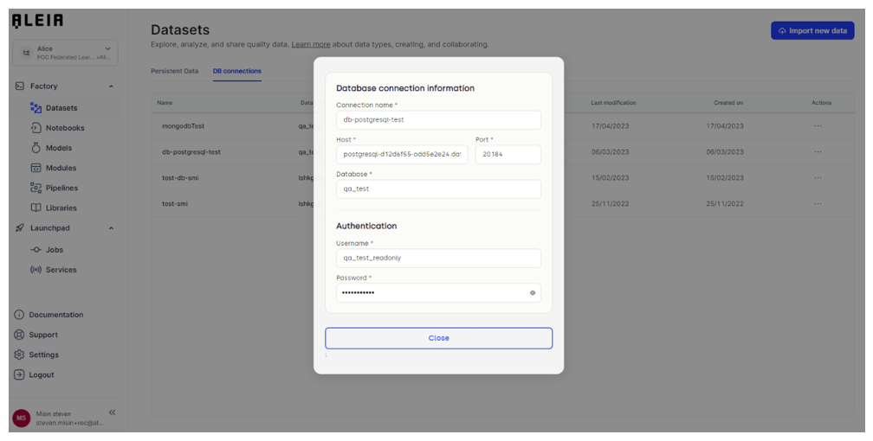The height and width of the screenshot is (441, 873).
Task: Navigate to Pipelines
Action: pyautogui.click(x=61, y=188)
